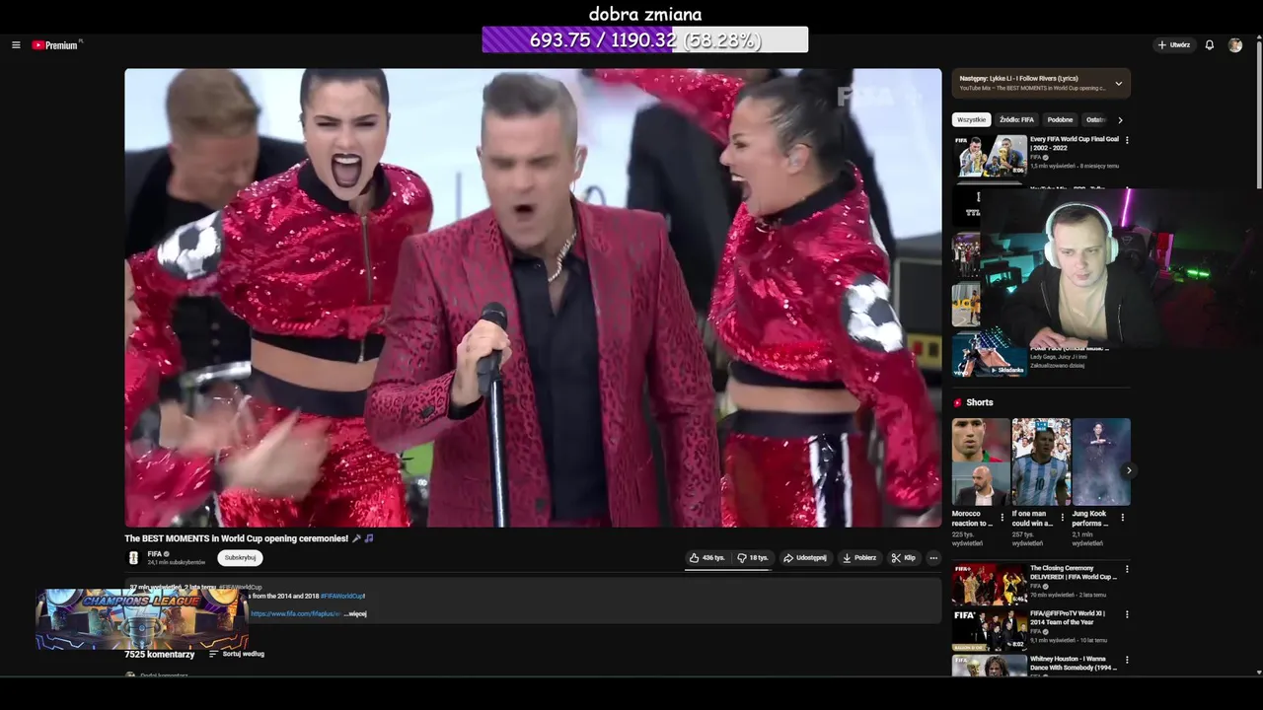Click the YouTube Premium logo

pyautogui.click(x=56, y=45)
